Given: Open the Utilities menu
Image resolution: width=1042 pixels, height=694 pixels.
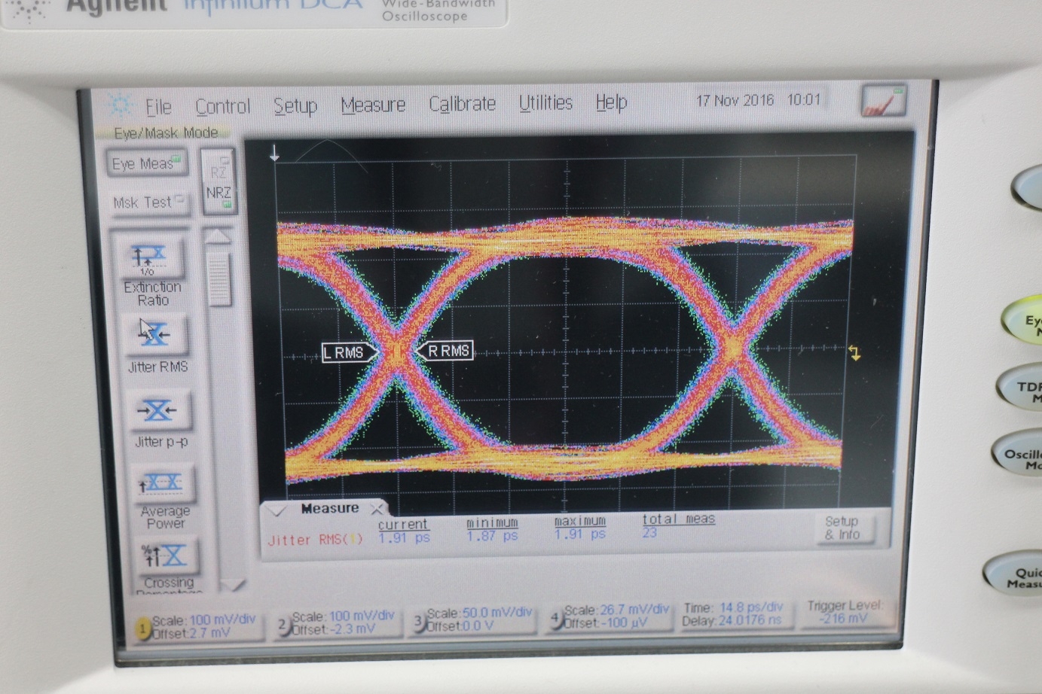Looking at the screenshot, I should pyautogui.click(x=545, y=102).
